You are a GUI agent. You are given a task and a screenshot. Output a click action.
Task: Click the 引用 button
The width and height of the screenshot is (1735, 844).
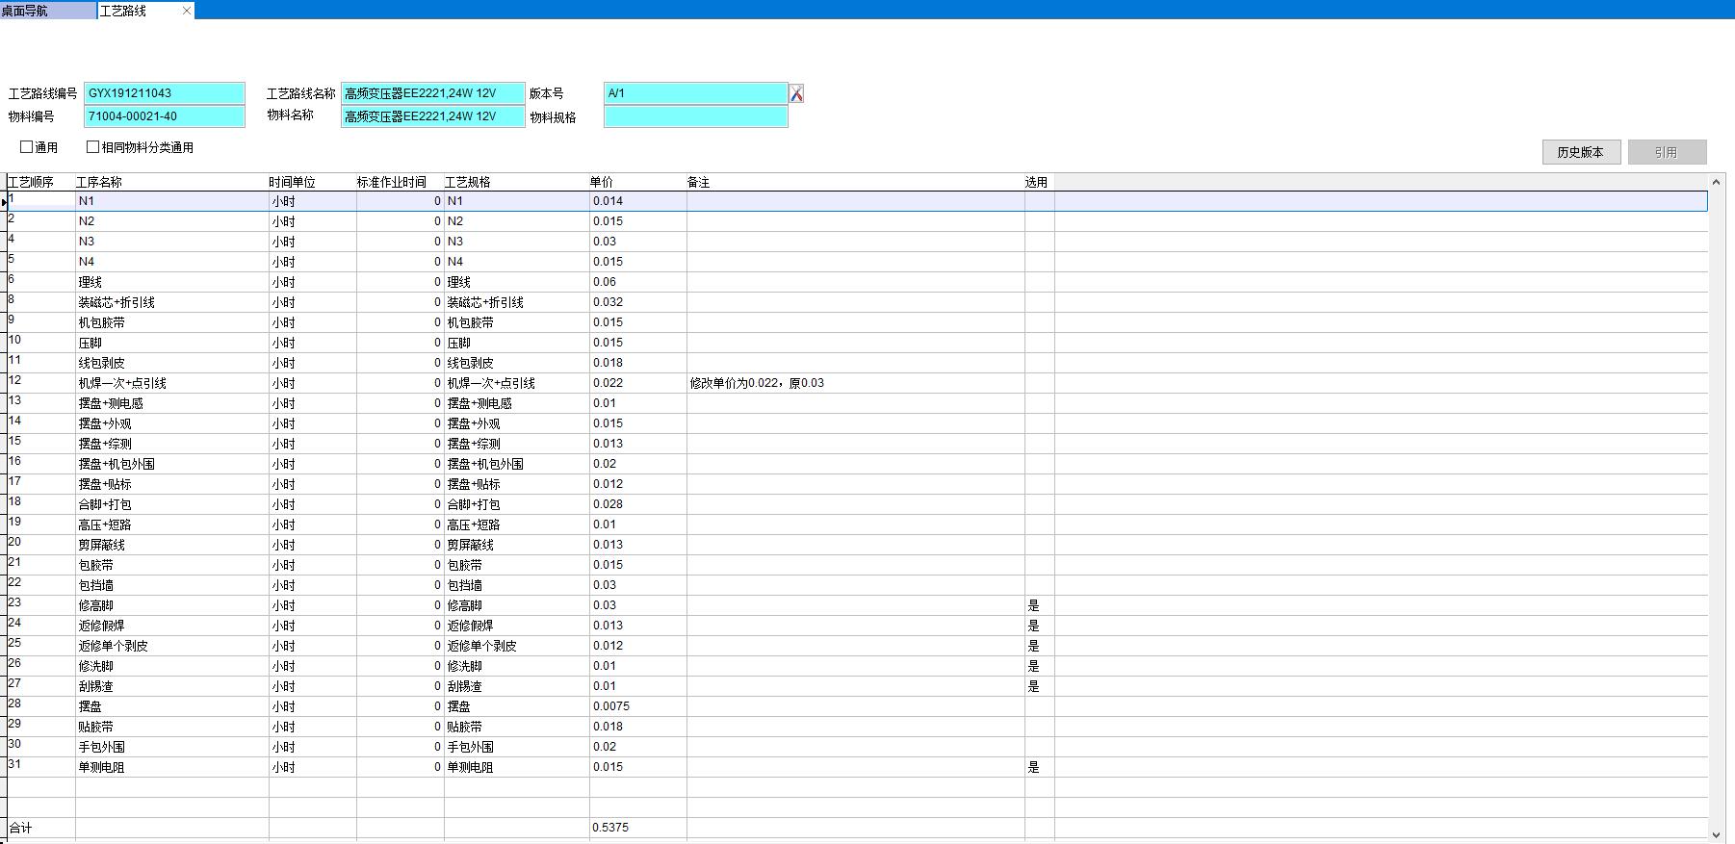click(1667, 152)
